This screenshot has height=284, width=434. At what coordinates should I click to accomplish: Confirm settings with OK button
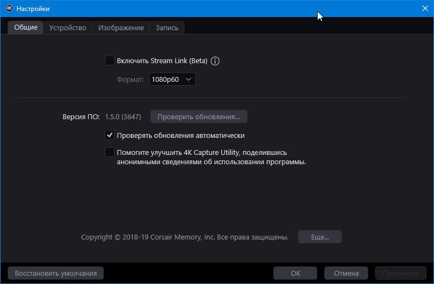pyautogui.click(x=295, y=273)
